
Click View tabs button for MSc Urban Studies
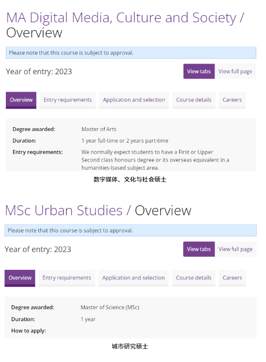point(199,249)
